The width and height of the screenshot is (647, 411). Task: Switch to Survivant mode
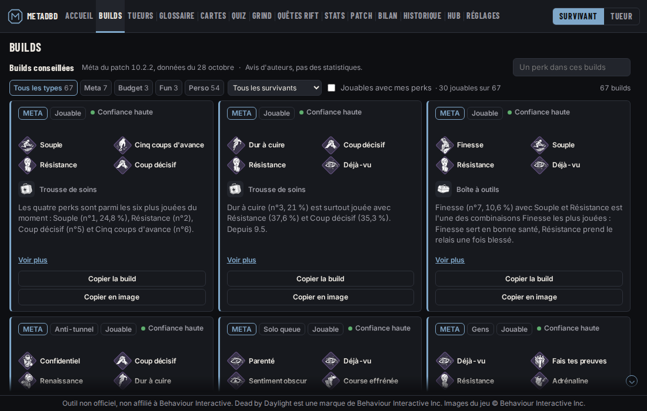[578, 16]
